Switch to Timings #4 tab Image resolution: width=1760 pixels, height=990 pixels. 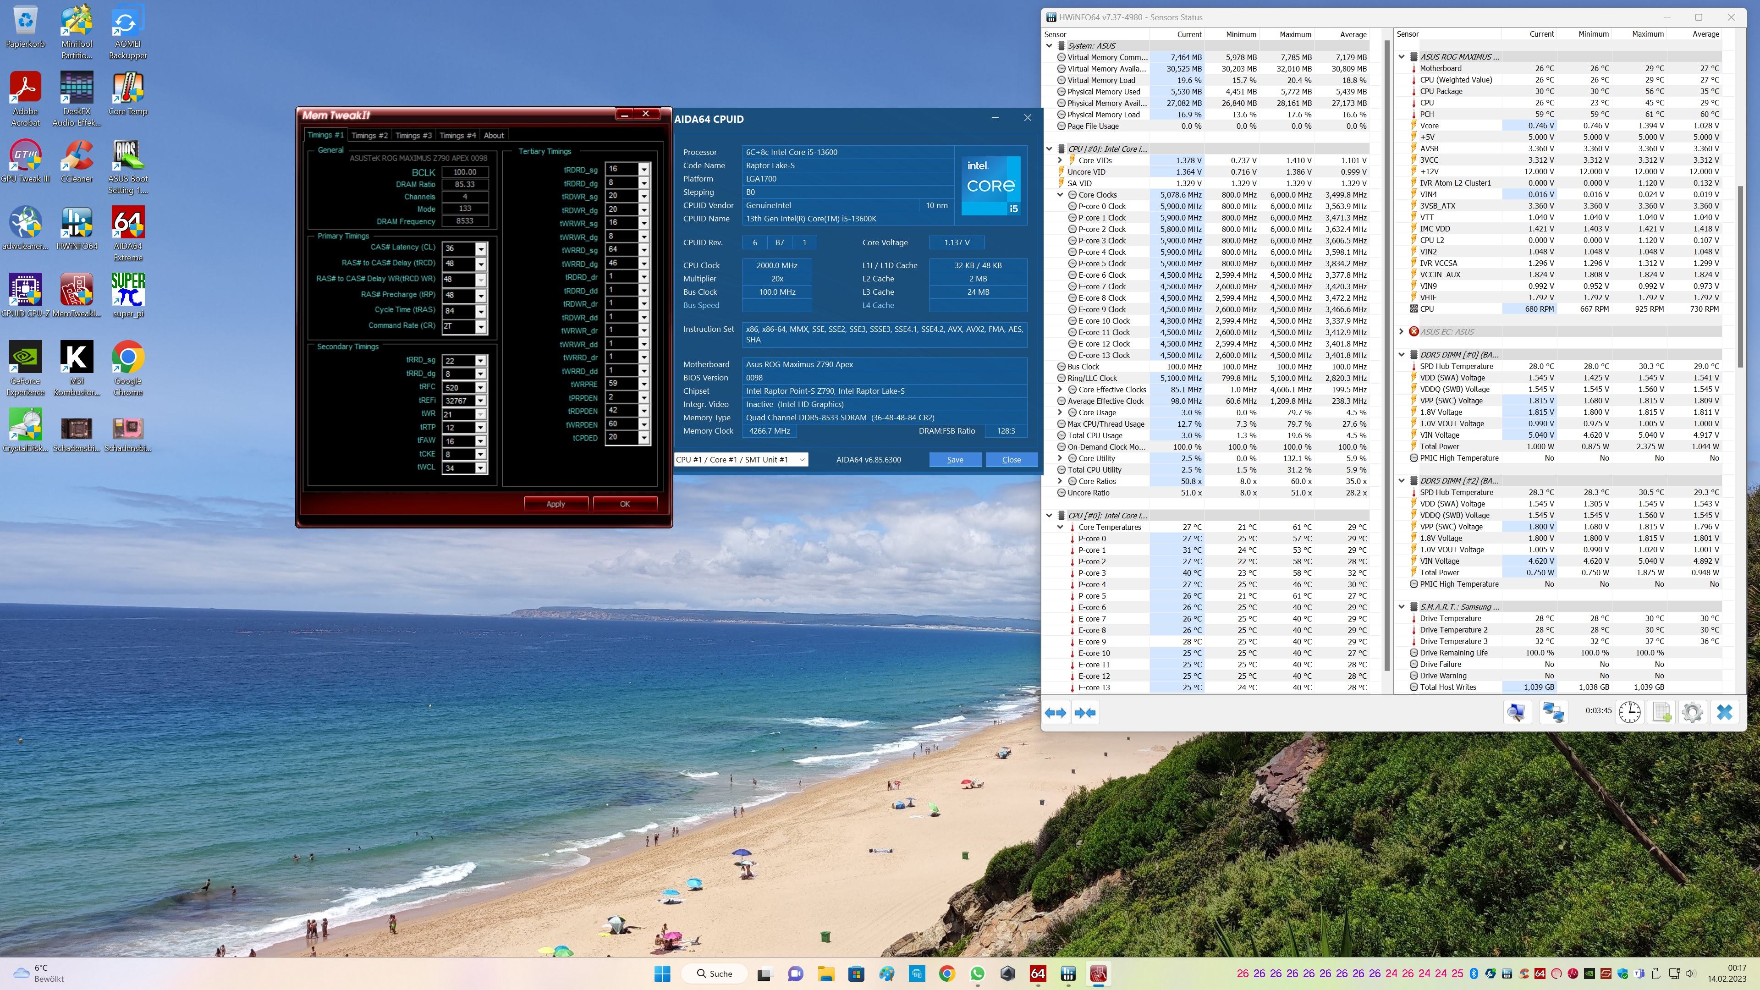tap(457, 135)
